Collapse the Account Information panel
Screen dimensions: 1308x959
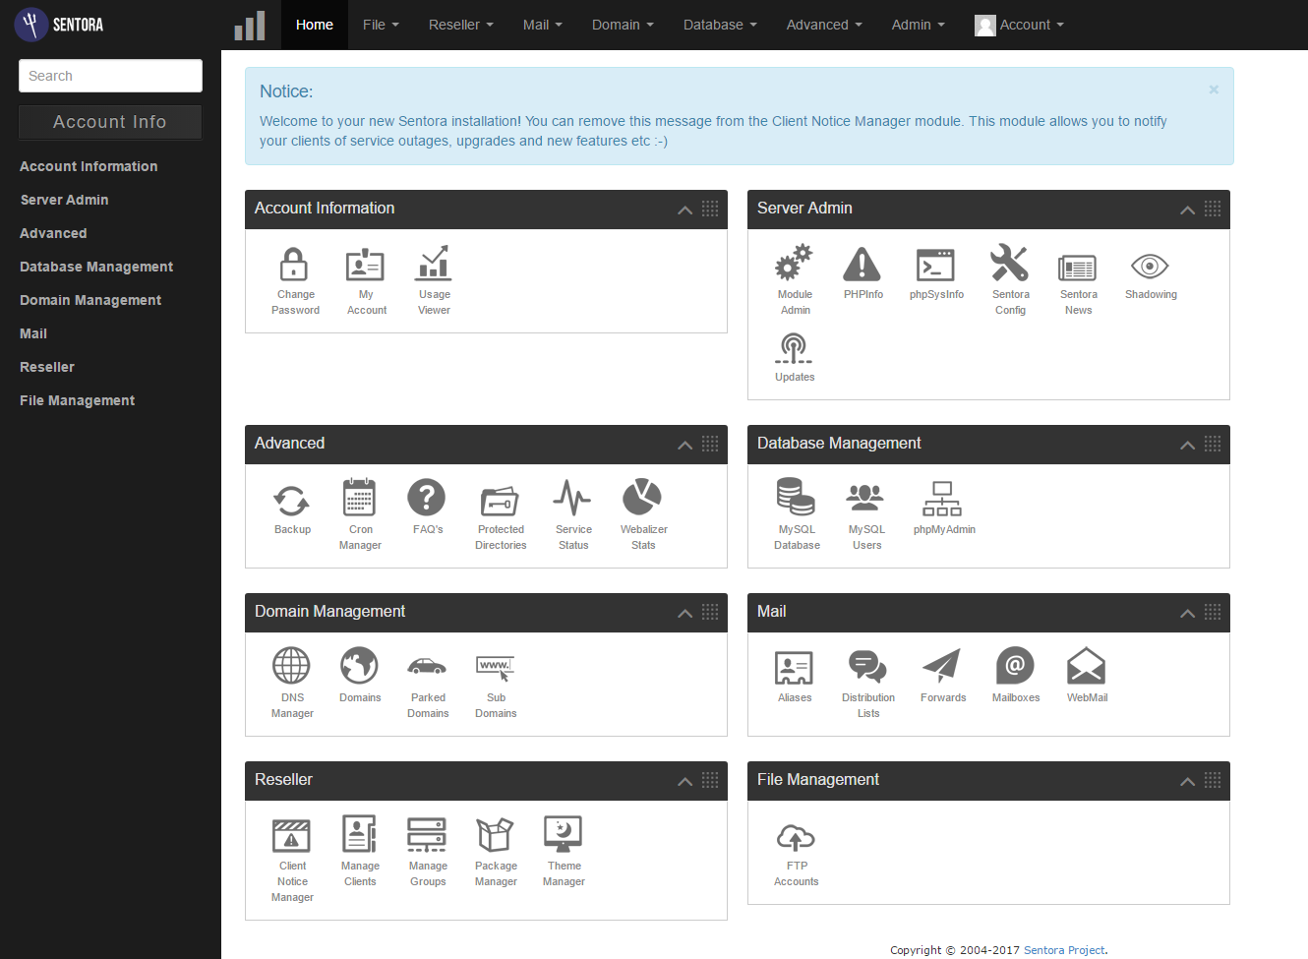(x=685, y=210)
